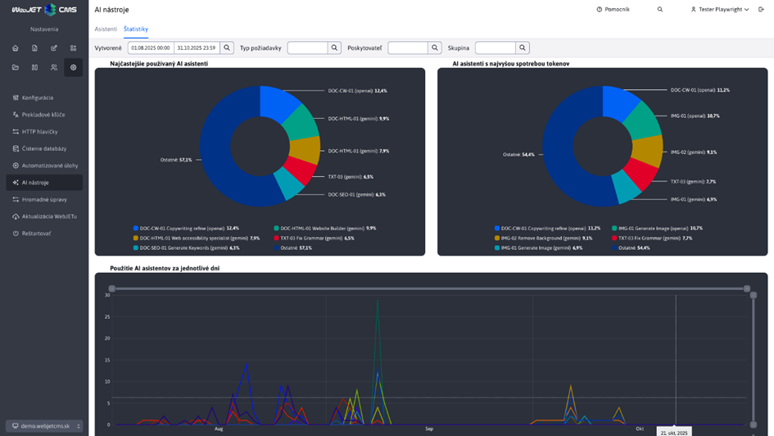774x436 pixels.
Task: Click the folder icon in sidebar
Action: [x=16, y=67]
